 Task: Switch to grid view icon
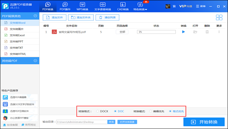(219, 18)
